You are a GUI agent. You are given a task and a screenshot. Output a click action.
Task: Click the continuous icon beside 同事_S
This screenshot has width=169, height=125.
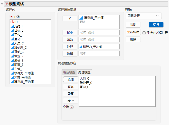(x=12, y=65)
